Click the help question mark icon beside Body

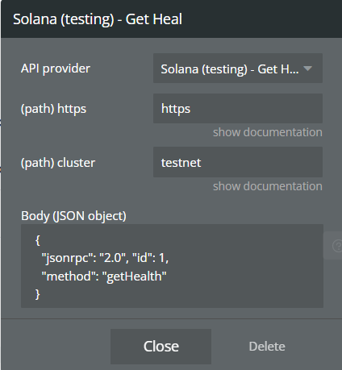(336, 246)
